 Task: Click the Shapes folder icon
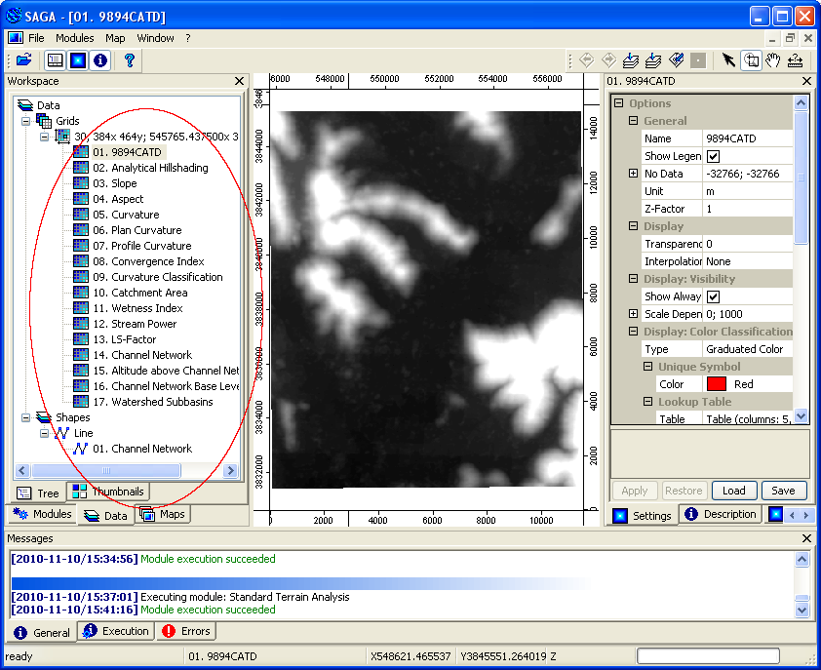point(44,417)
